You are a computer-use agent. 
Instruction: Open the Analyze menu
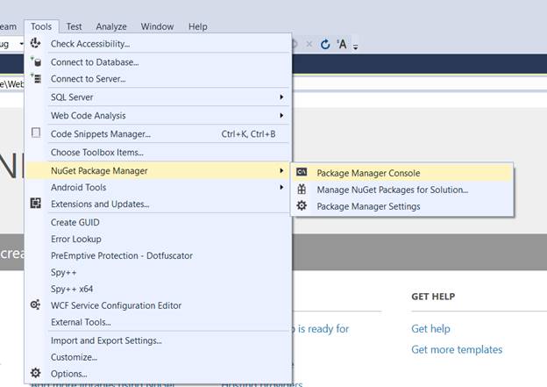point(111,26)
